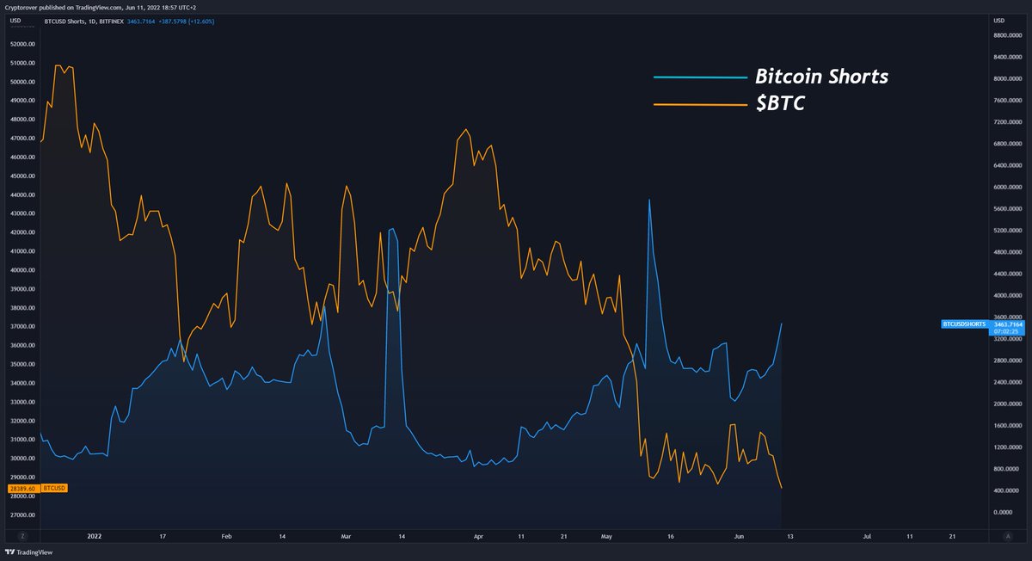
Task: Click the orange 28389.60 price tag
Action: coord(21,488)
